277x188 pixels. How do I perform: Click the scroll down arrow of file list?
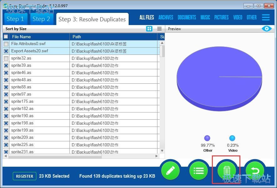[162, 151]
